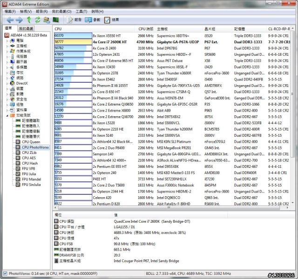This screenshot has height=279, width=298.
Task: Select the 多媒體 speaker icon in tree
Action: pos(13,67)
